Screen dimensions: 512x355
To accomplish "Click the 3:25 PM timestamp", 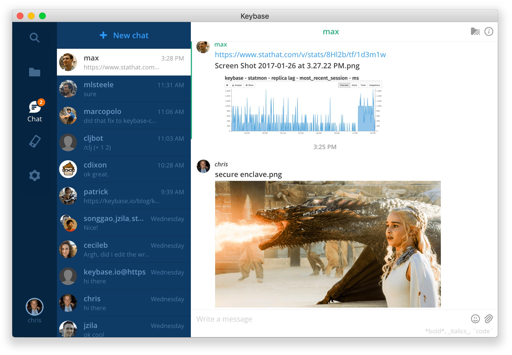I will point(325,147).
